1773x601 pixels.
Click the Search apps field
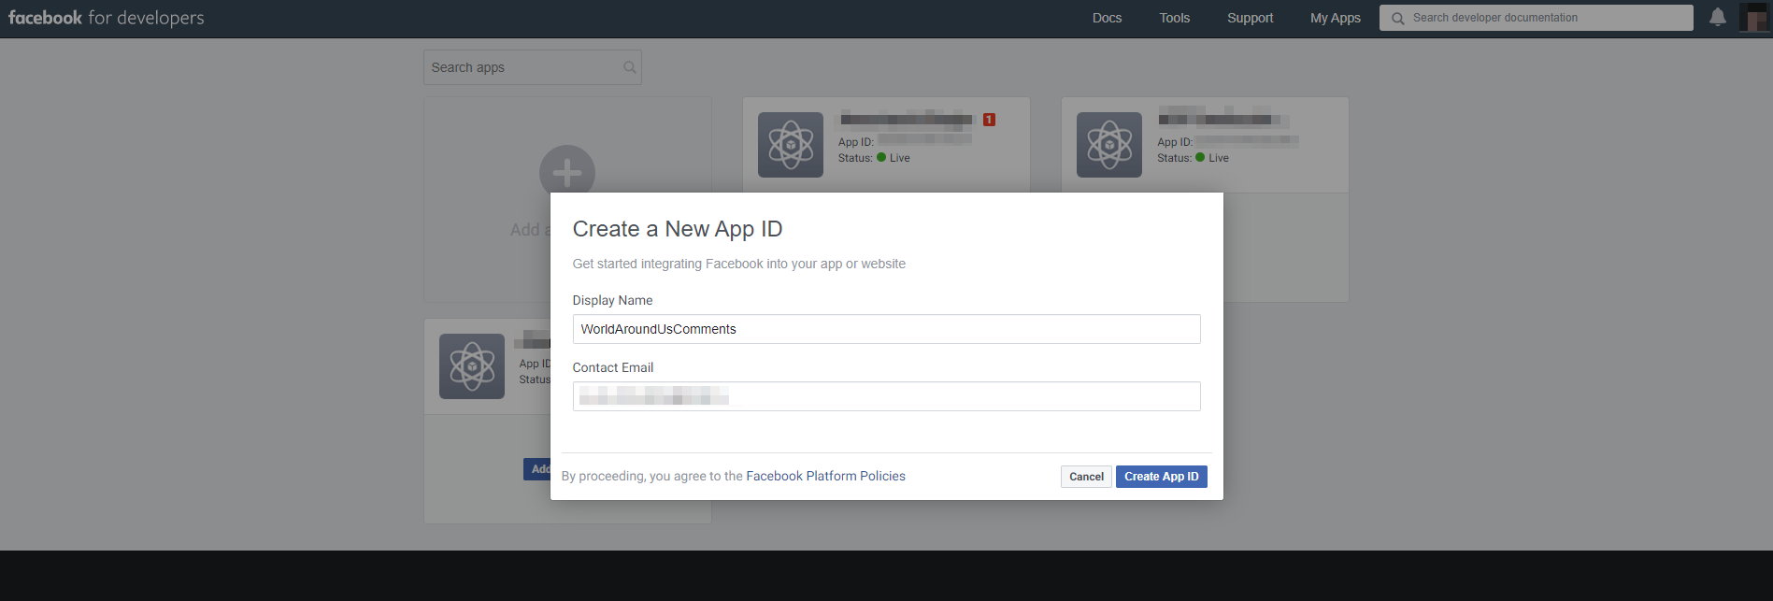point(532,67)
